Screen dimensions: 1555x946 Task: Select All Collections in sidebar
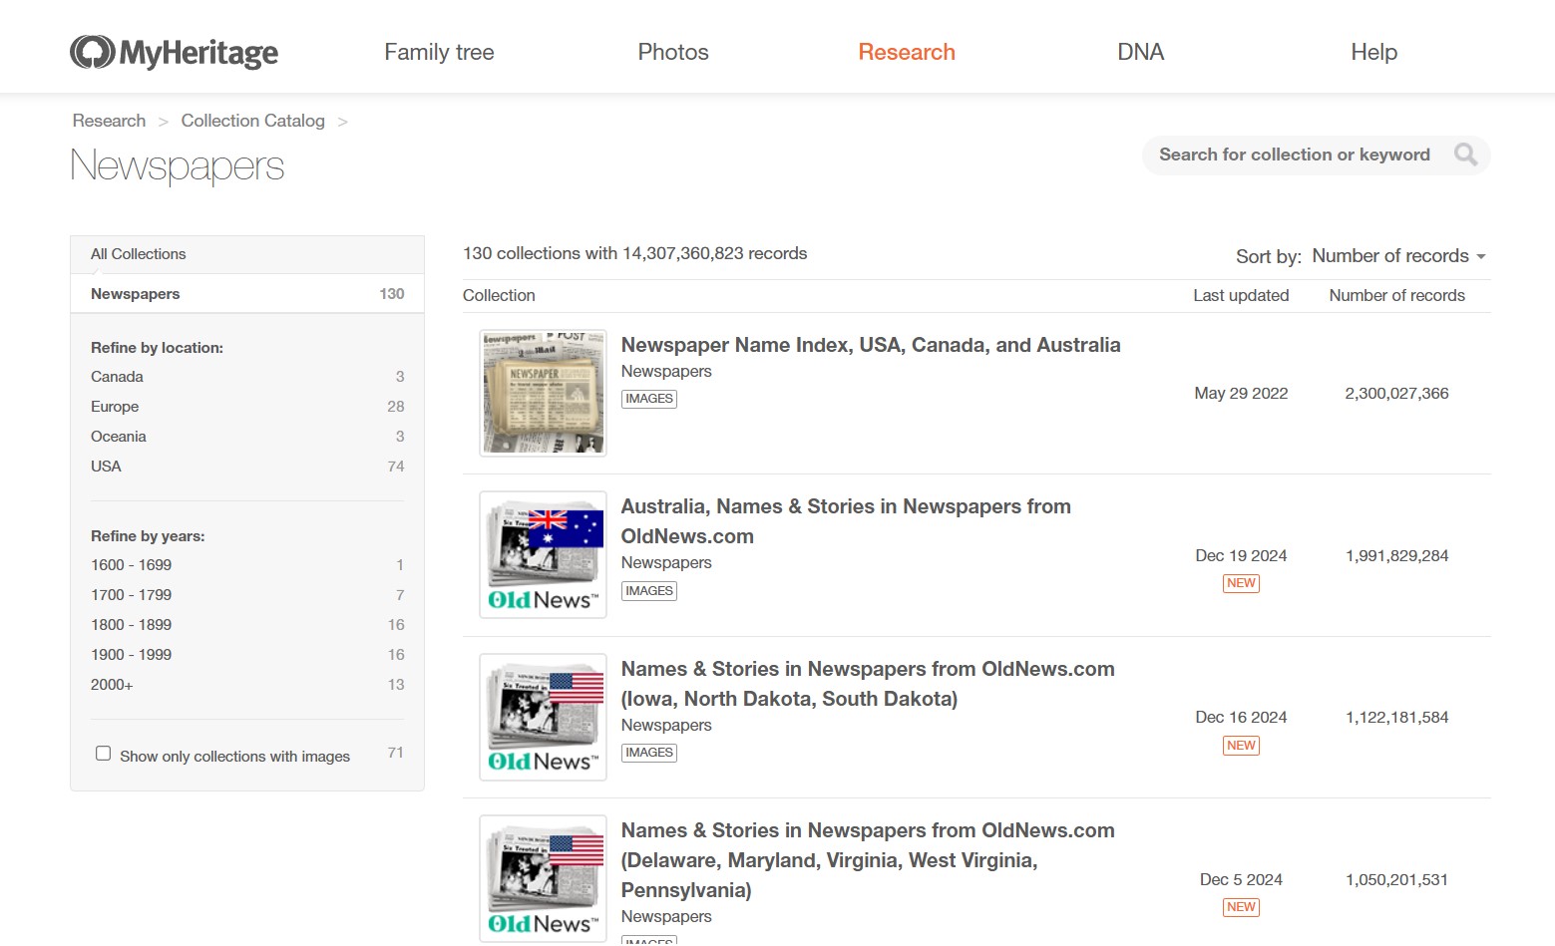tap(138, 254)
